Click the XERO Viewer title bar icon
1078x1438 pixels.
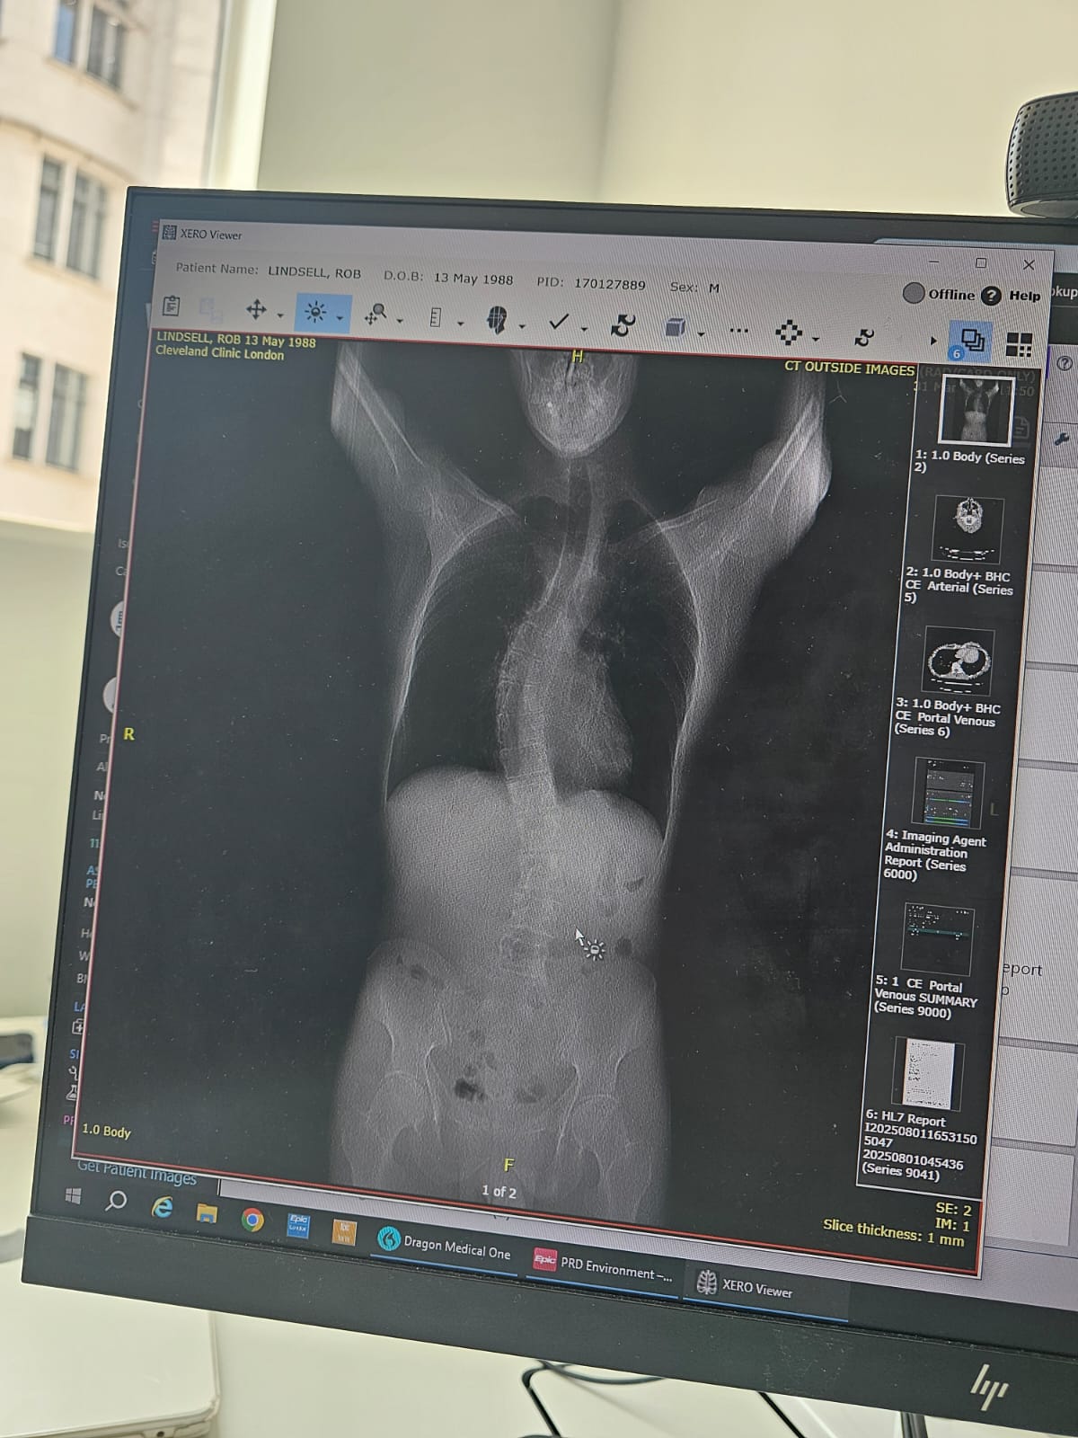(169, 233)
